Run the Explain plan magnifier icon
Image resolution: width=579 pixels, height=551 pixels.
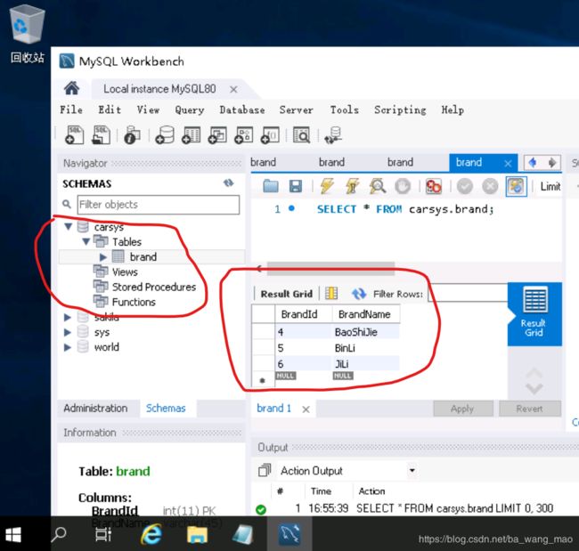378,186
